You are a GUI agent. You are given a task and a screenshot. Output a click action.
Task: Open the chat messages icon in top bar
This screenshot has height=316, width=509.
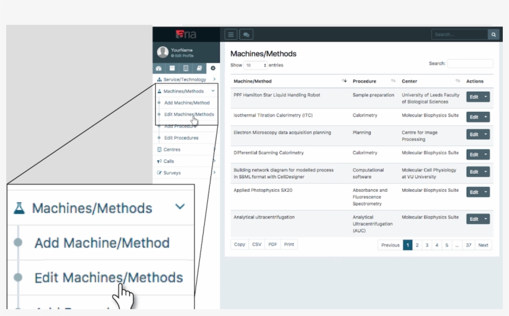[246, 35]
